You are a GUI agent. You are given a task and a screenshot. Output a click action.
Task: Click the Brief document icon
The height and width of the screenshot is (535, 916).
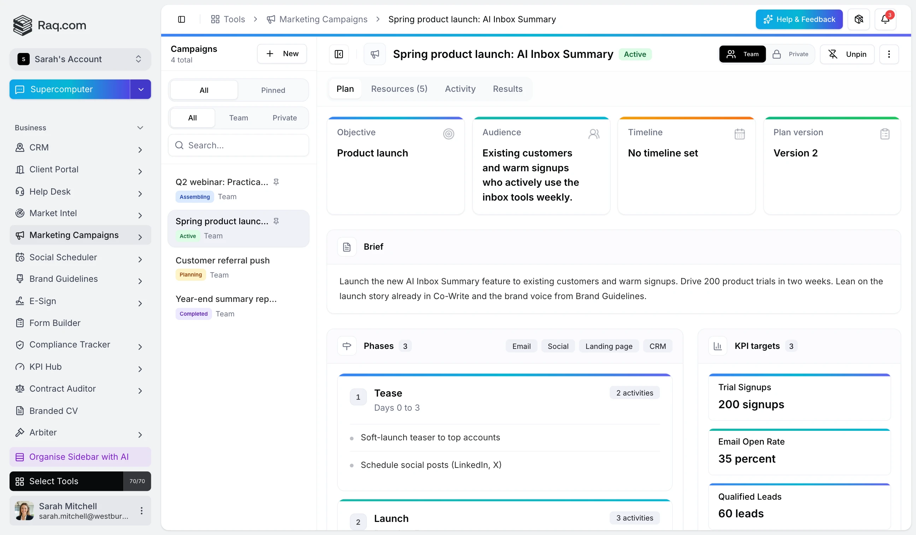[347, 247]
